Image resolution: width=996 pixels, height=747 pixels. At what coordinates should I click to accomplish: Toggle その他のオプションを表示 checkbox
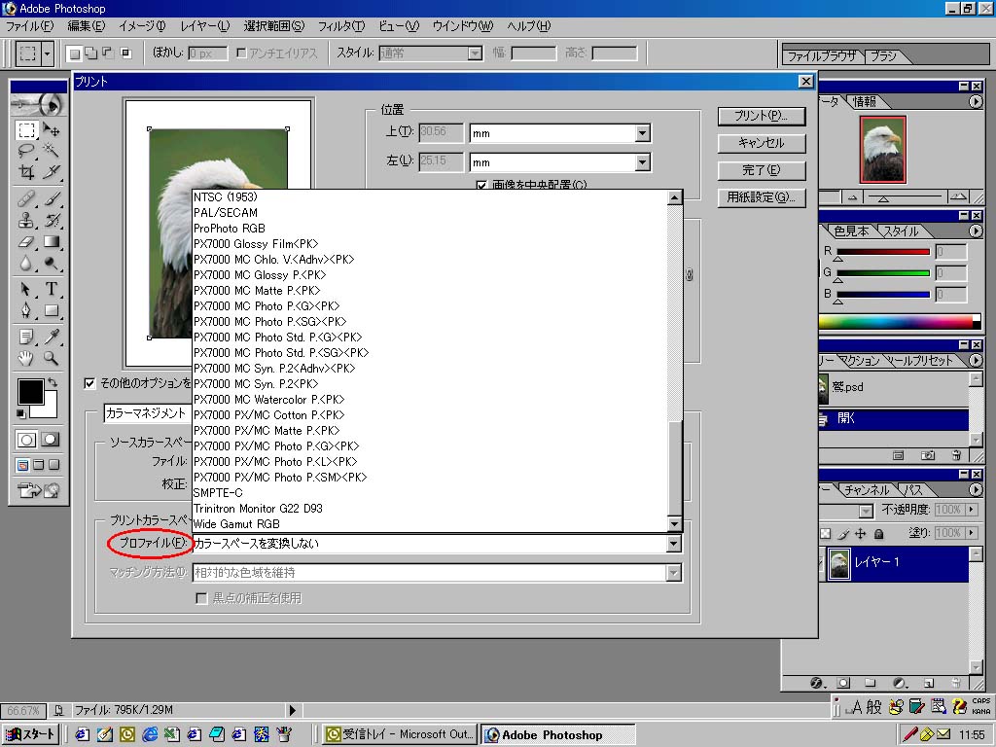(x=90, y=383)
